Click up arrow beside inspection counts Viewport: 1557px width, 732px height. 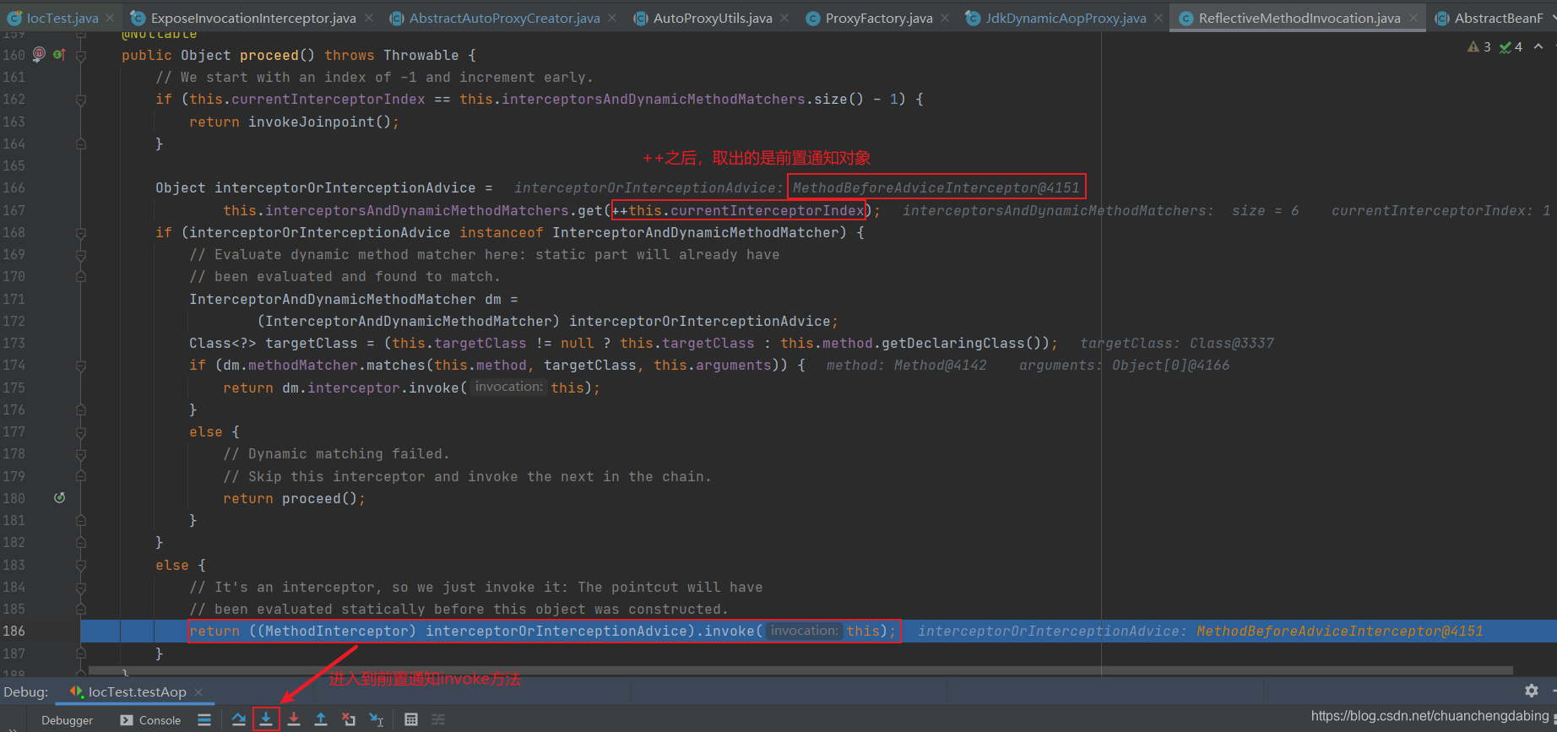point(1538,46)
